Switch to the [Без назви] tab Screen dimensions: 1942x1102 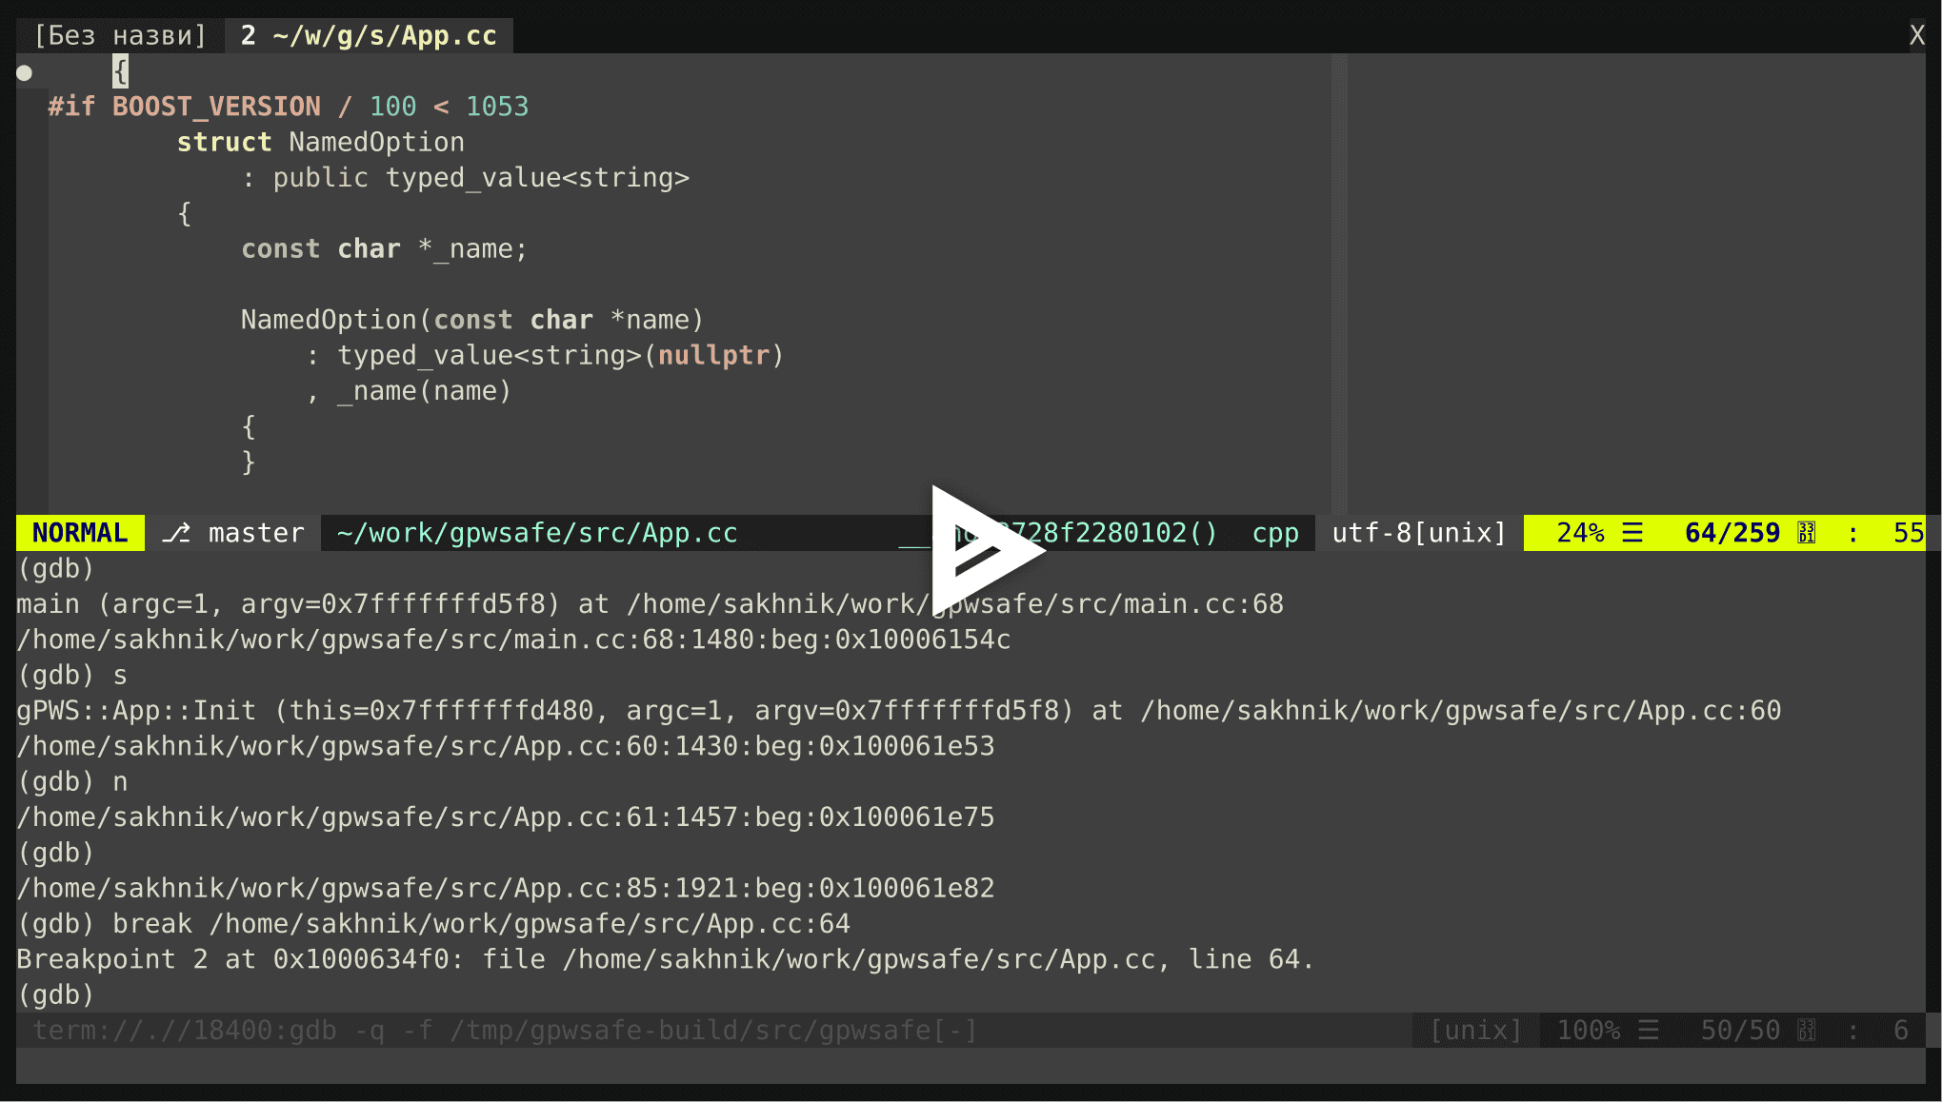[x=120, y=36]
